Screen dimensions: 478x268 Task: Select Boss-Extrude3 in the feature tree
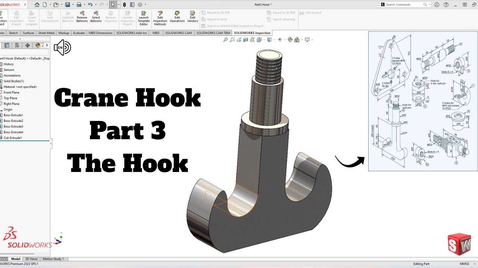(x=13, y=127)
